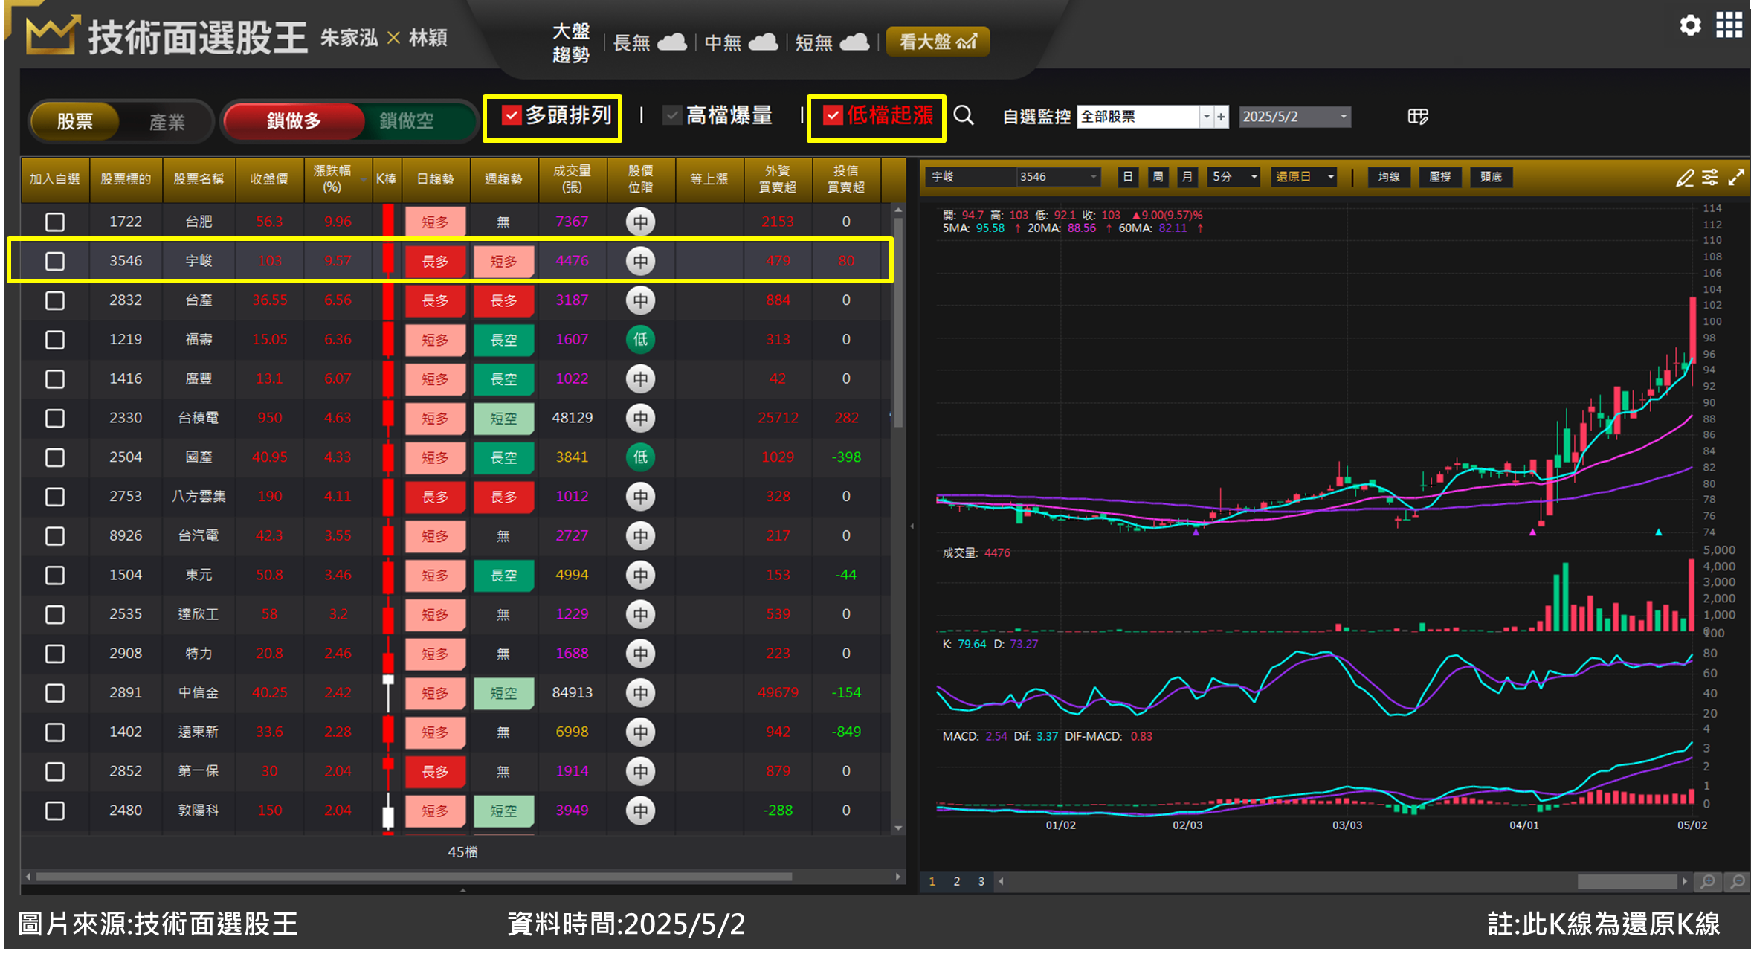
Task: Select the 鎖做多 mode
Action: coord(294,120)
